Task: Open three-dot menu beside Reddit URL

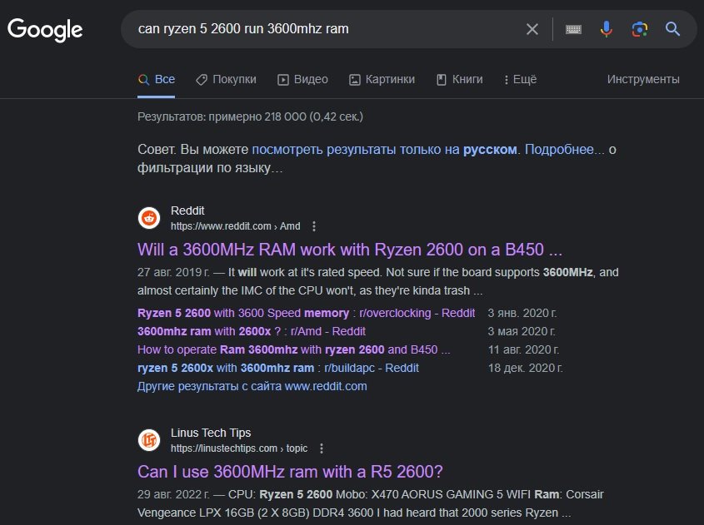Action: click(314, 226)
